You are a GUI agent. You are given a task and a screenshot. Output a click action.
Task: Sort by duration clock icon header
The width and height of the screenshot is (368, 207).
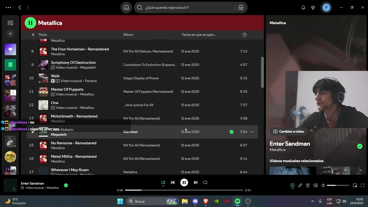(244, 35)
